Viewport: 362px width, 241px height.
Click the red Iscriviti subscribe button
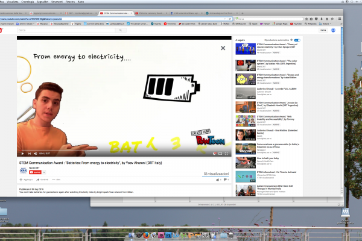pyautogui.click(x=36, y=172)
